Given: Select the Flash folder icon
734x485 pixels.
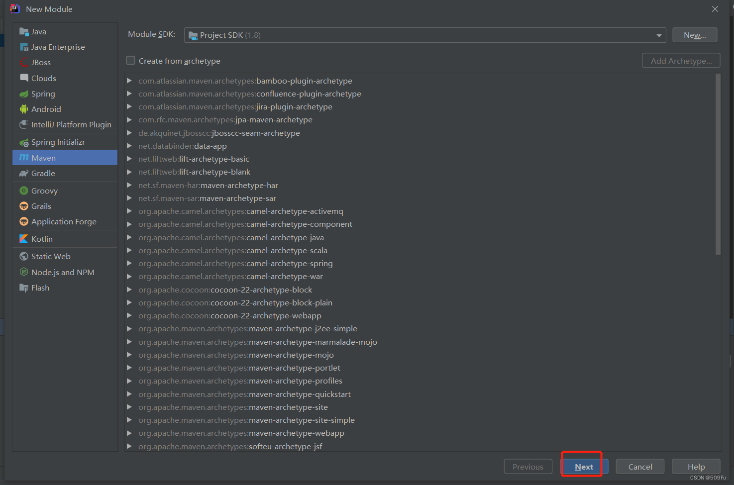Looking at the screenshot, I should pyautogui.click(x=23, y=288).
